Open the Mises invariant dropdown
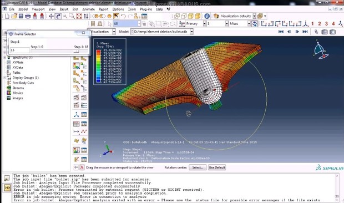 [x=249, y=24]
